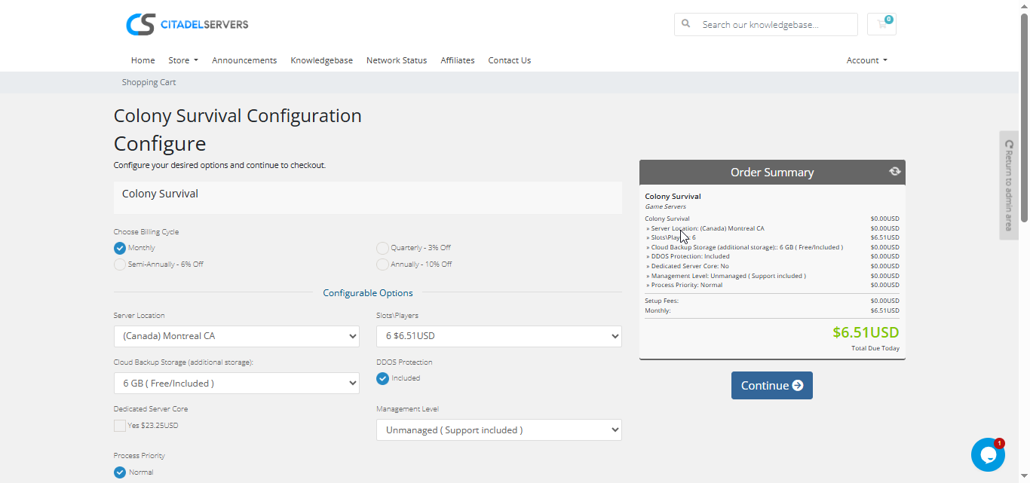
Task: Click Return to admin area tab
Action: click(1009, 185)
